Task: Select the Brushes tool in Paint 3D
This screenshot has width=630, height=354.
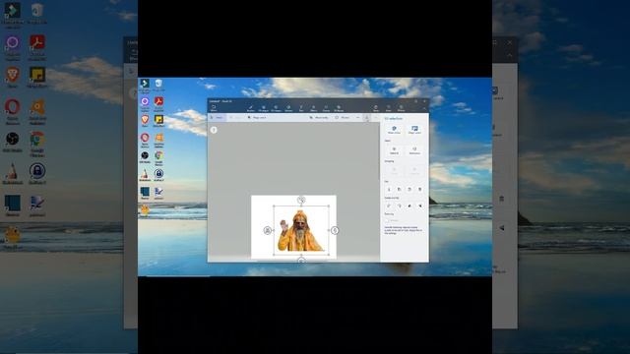Action: (x=251, y=109)
